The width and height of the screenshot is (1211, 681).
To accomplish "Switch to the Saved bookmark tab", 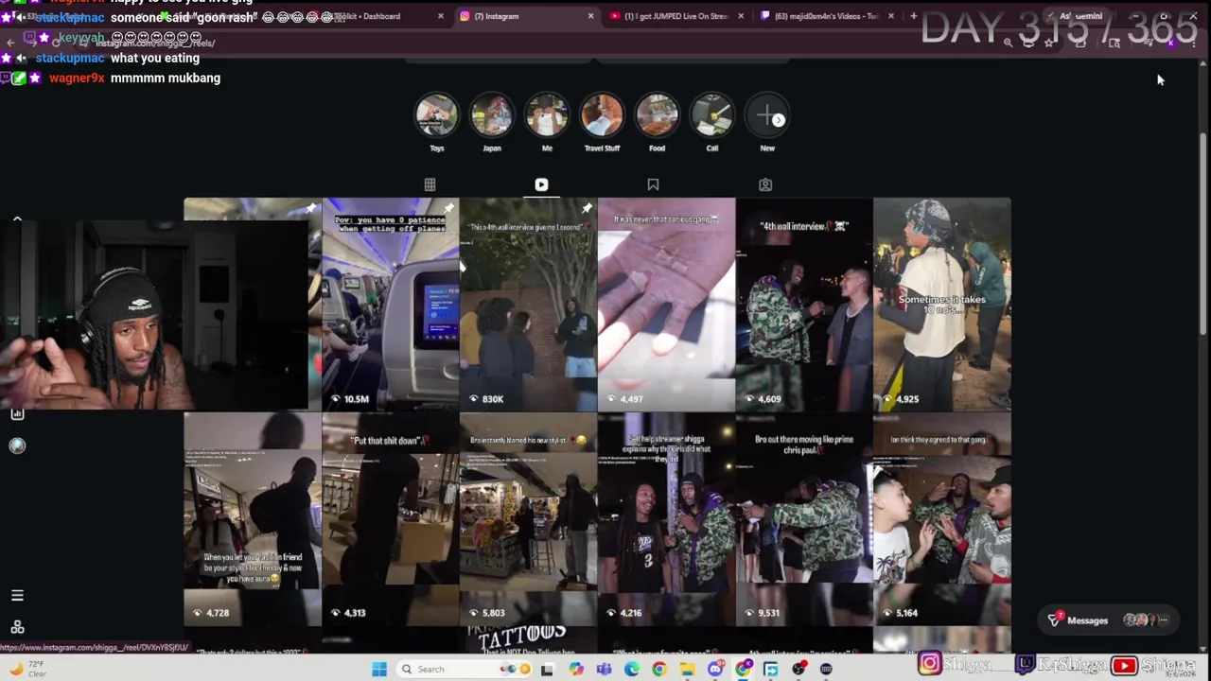I will click(653, 184).
